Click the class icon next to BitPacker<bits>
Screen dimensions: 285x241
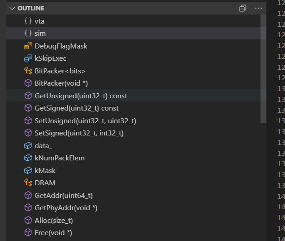tap(28, 71)
